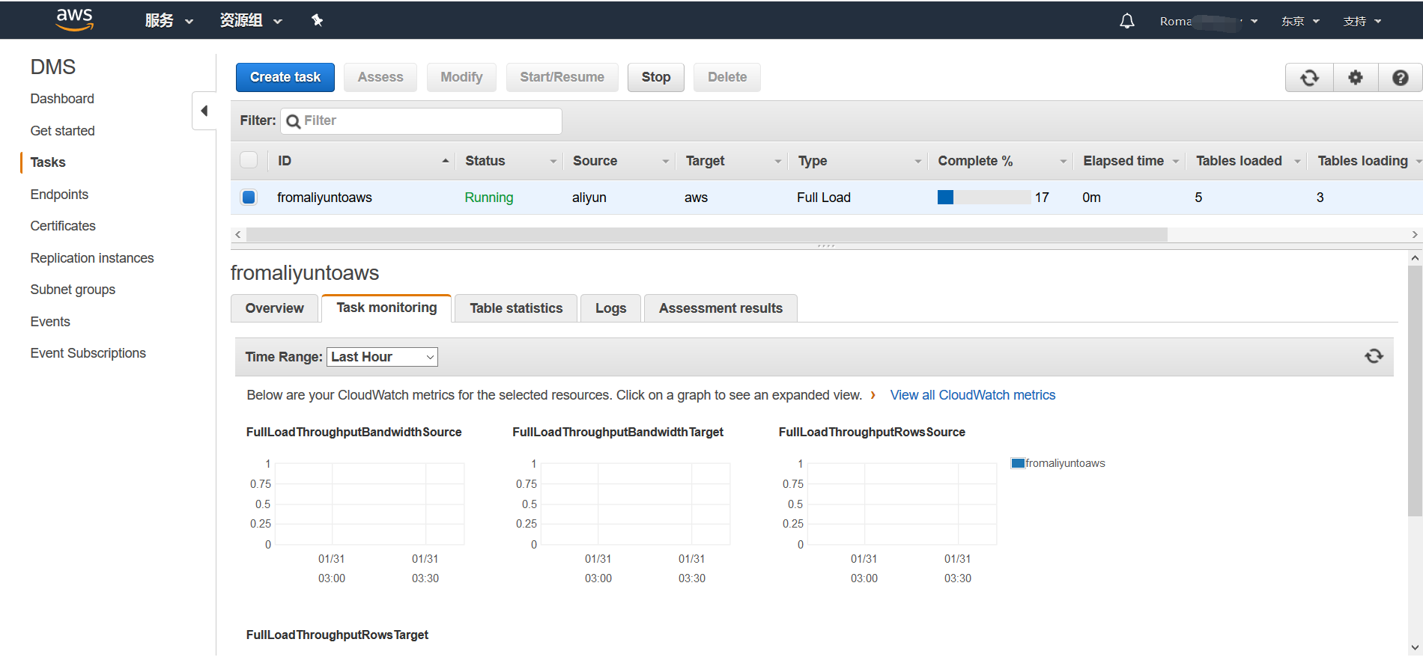Collapse the DMS sidebar arrow
The height and width of the screenshot is (663, 1423).
204,111
